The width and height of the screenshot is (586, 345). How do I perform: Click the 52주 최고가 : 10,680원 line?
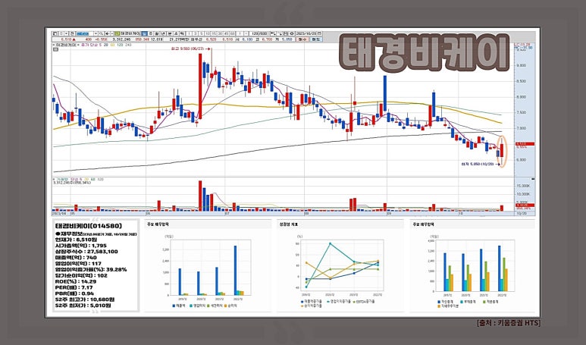(x=85, y=300)
